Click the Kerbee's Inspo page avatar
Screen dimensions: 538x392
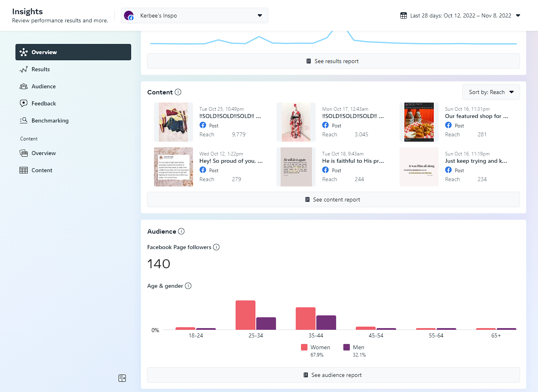click(x=129, y=15)
